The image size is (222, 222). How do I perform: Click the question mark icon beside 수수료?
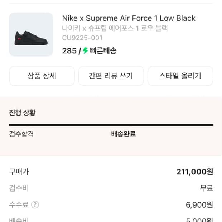point(35,205)
